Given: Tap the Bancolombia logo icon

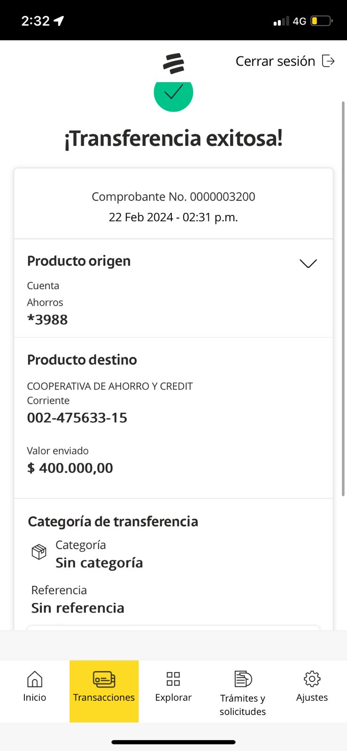Looking at the screenshot, I should tap(174, 63).
